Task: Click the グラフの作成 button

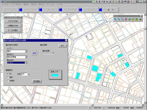Action: [x=13, y=21]
